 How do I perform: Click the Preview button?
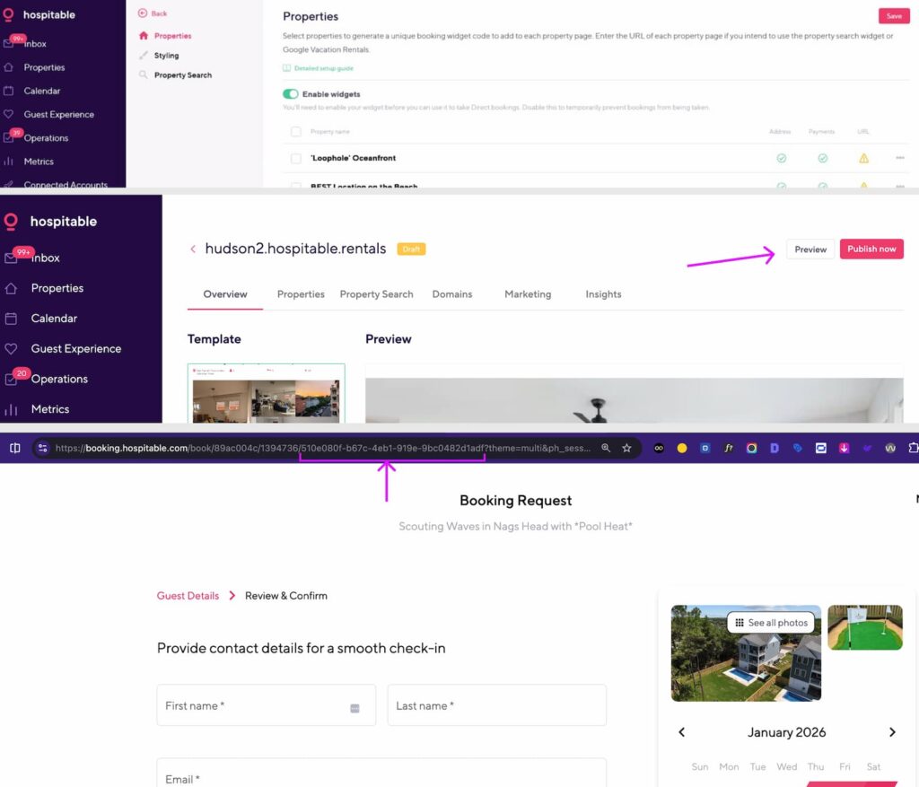pos(810,249)
